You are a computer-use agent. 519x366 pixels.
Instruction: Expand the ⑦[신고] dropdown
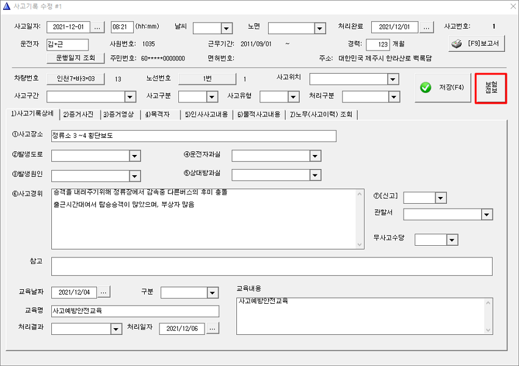(x=440, y=198)
